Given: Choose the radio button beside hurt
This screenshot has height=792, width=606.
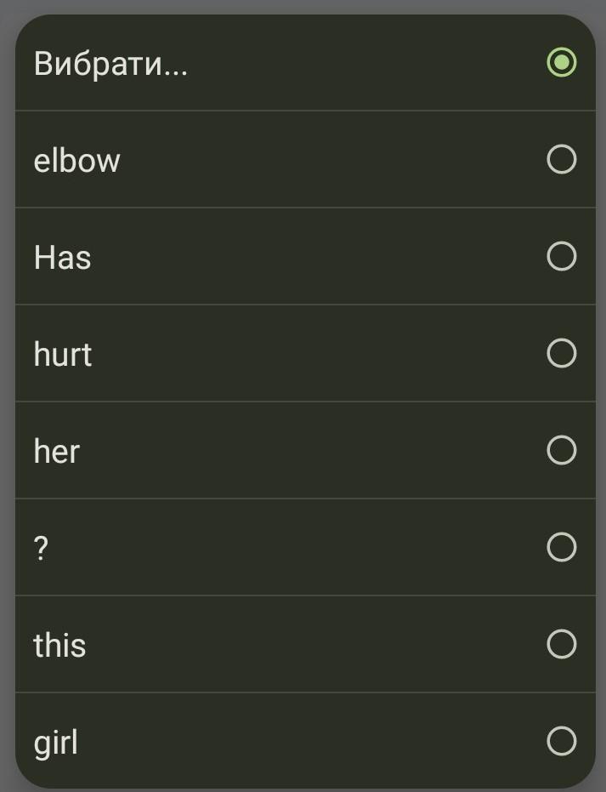Looking at the screenshot, I should click(561, 353).
